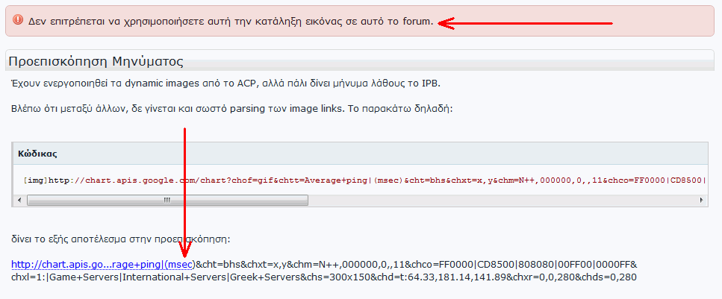Click the sentence about parsing image links

click(232, 109)
